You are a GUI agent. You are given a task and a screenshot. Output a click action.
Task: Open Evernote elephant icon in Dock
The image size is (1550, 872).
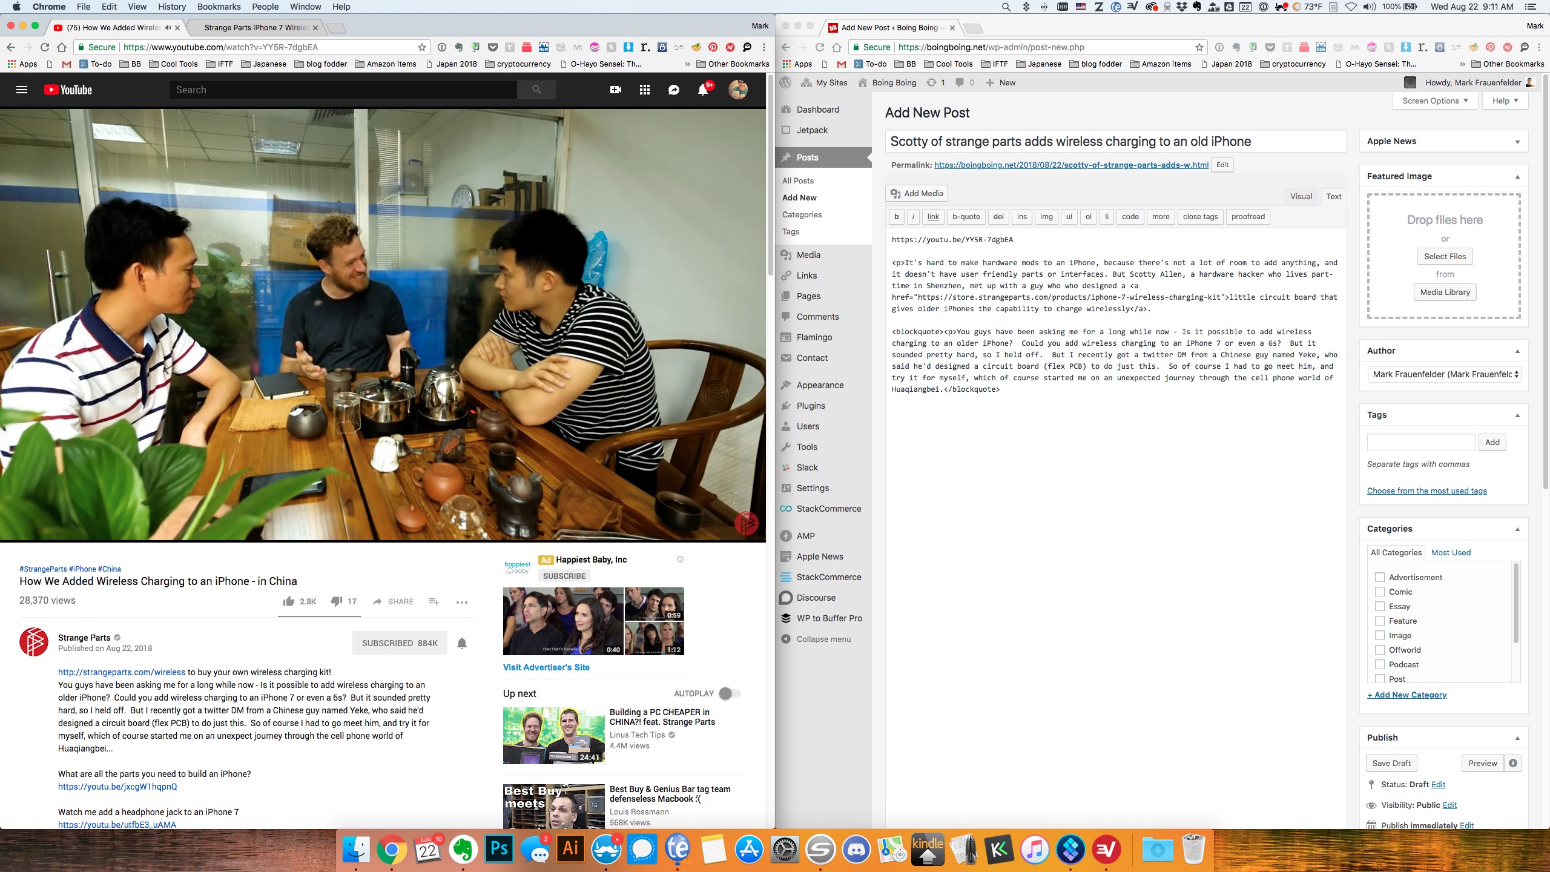(464, 849)
